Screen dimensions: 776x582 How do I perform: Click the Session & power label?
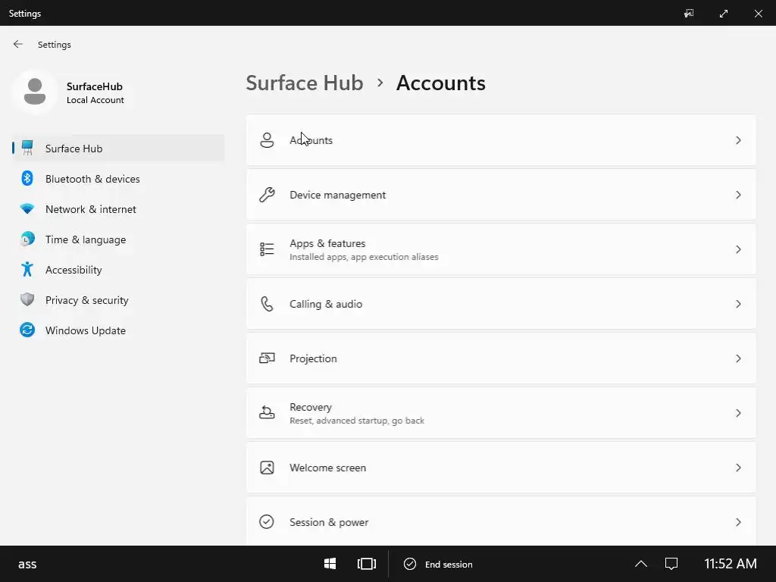click(329, 522)
